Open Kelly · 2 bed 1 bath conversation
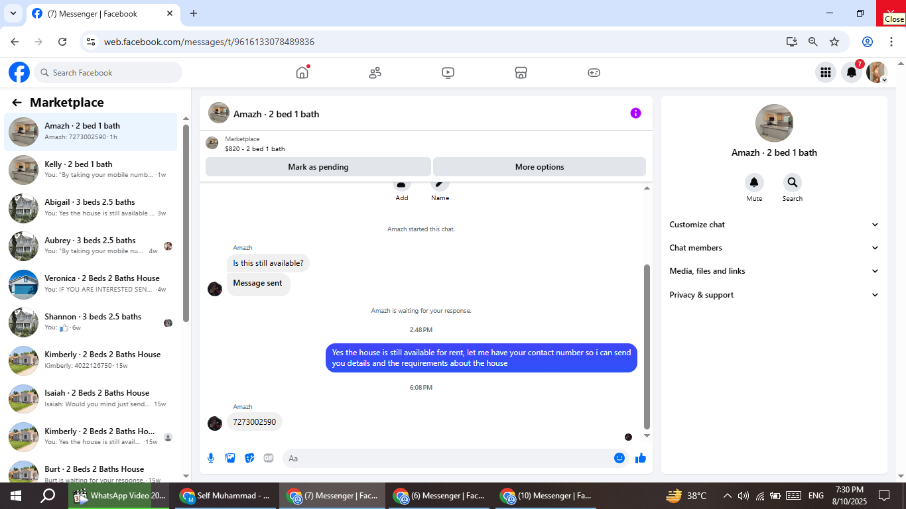Screen dimensions: 906x509 pyautogui.click(x=91, y=170)
